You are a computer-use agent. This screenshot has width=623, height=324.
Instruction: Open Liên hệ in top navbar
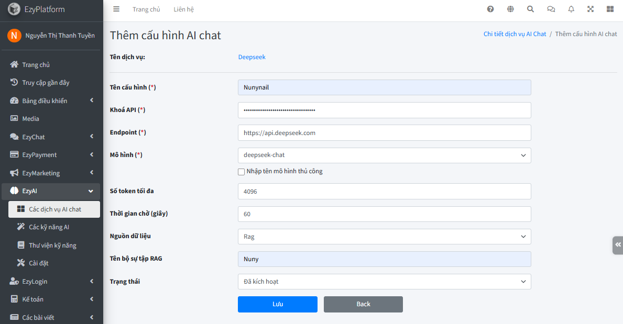click(x=183, y=9)
